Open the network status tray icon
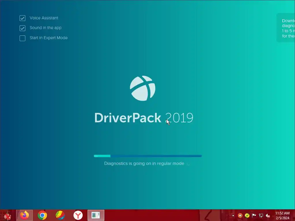This screenshot has width=295, height=221. pos(261,215)
